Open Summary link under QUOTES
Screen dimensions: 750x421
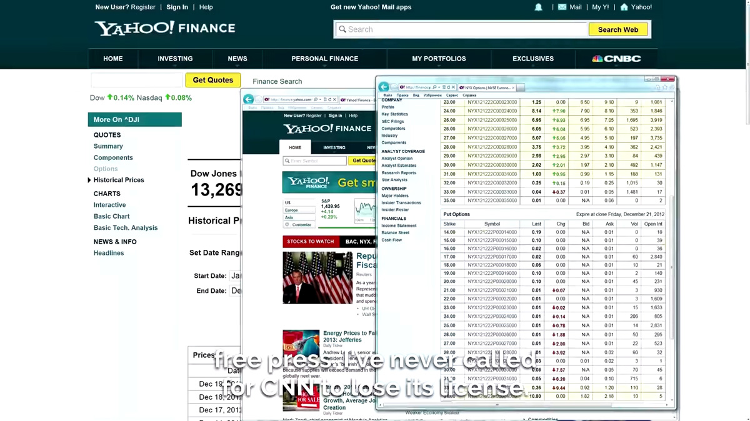pyautogui.click(x=108, y=146)
